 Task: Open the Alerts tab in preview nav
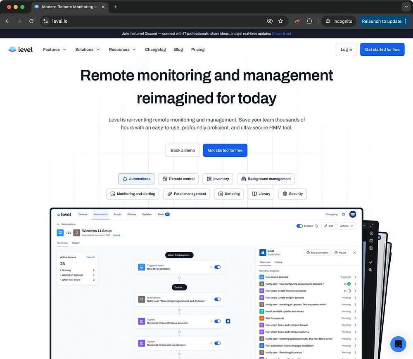click(x=164, y=214)
